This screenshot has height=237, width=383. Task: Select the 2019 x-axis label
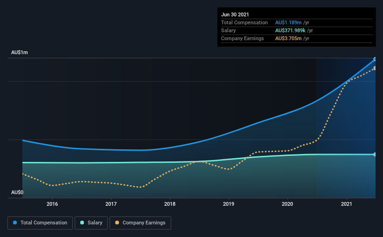[229, 204]
